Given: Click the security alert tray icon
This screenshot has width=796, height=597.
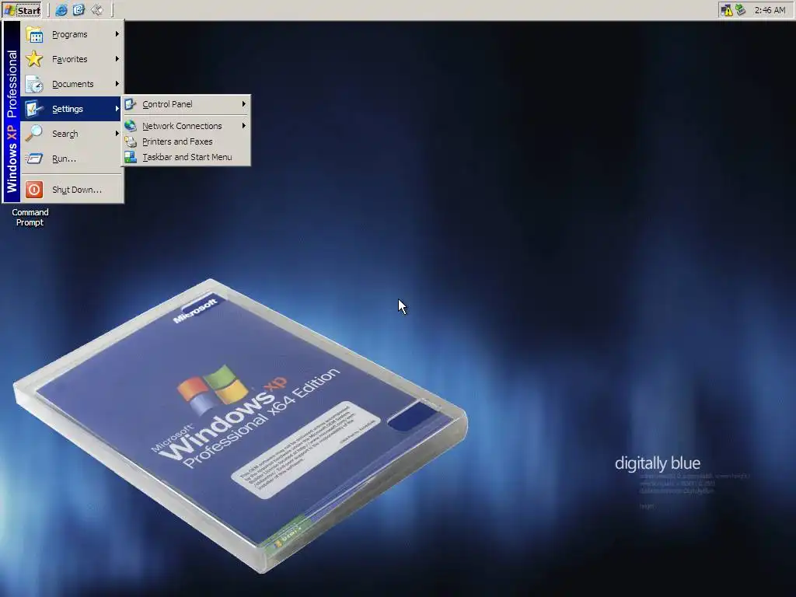Looking at the screenshot, I should tap(727, 10).
